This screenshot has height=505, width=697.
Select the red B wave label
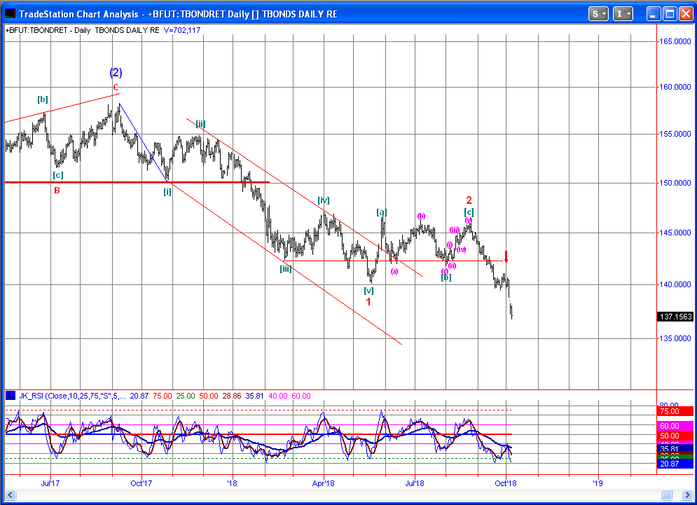click(x=57, y=191)
